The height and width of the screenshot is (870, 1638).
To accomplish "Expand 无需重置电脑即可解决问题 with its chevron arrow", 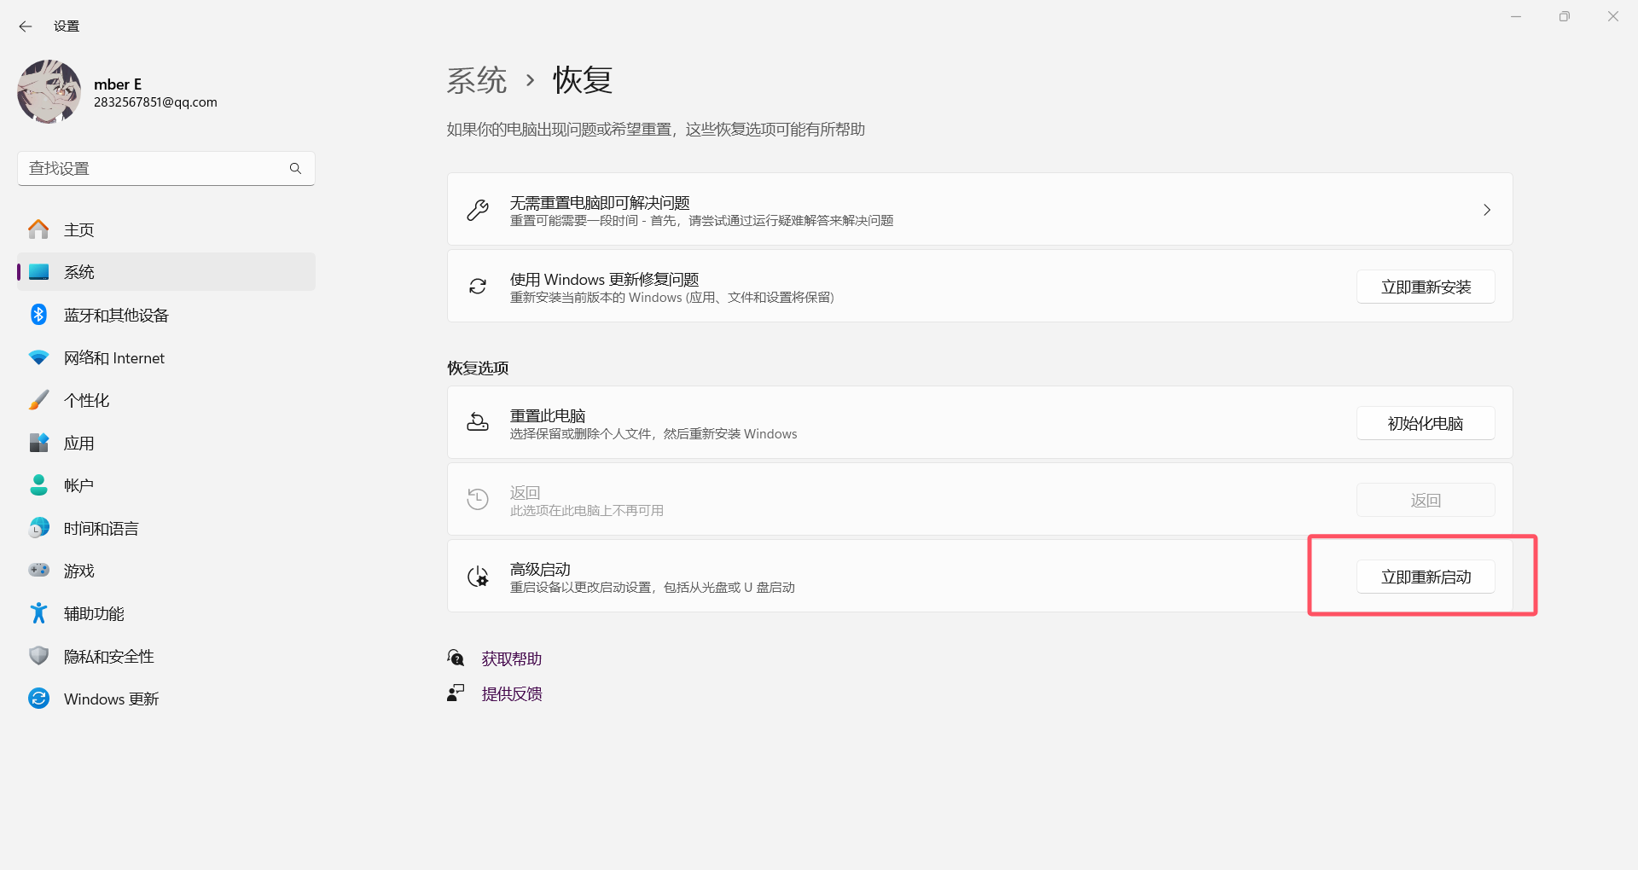I will click(x=1486, y=210).
